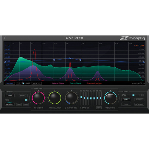
Task: Select bias curve node near 1k
Action: coord(70,58)
